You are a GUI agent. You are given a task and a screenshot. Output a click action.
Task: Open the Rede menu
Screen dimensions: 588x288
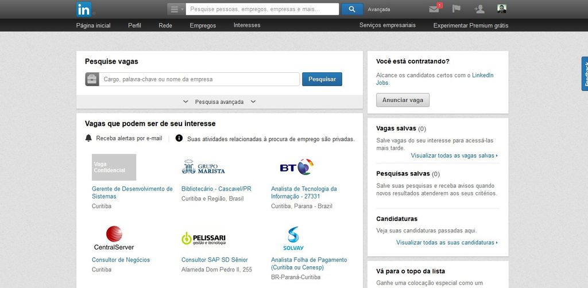coord(165,25)
